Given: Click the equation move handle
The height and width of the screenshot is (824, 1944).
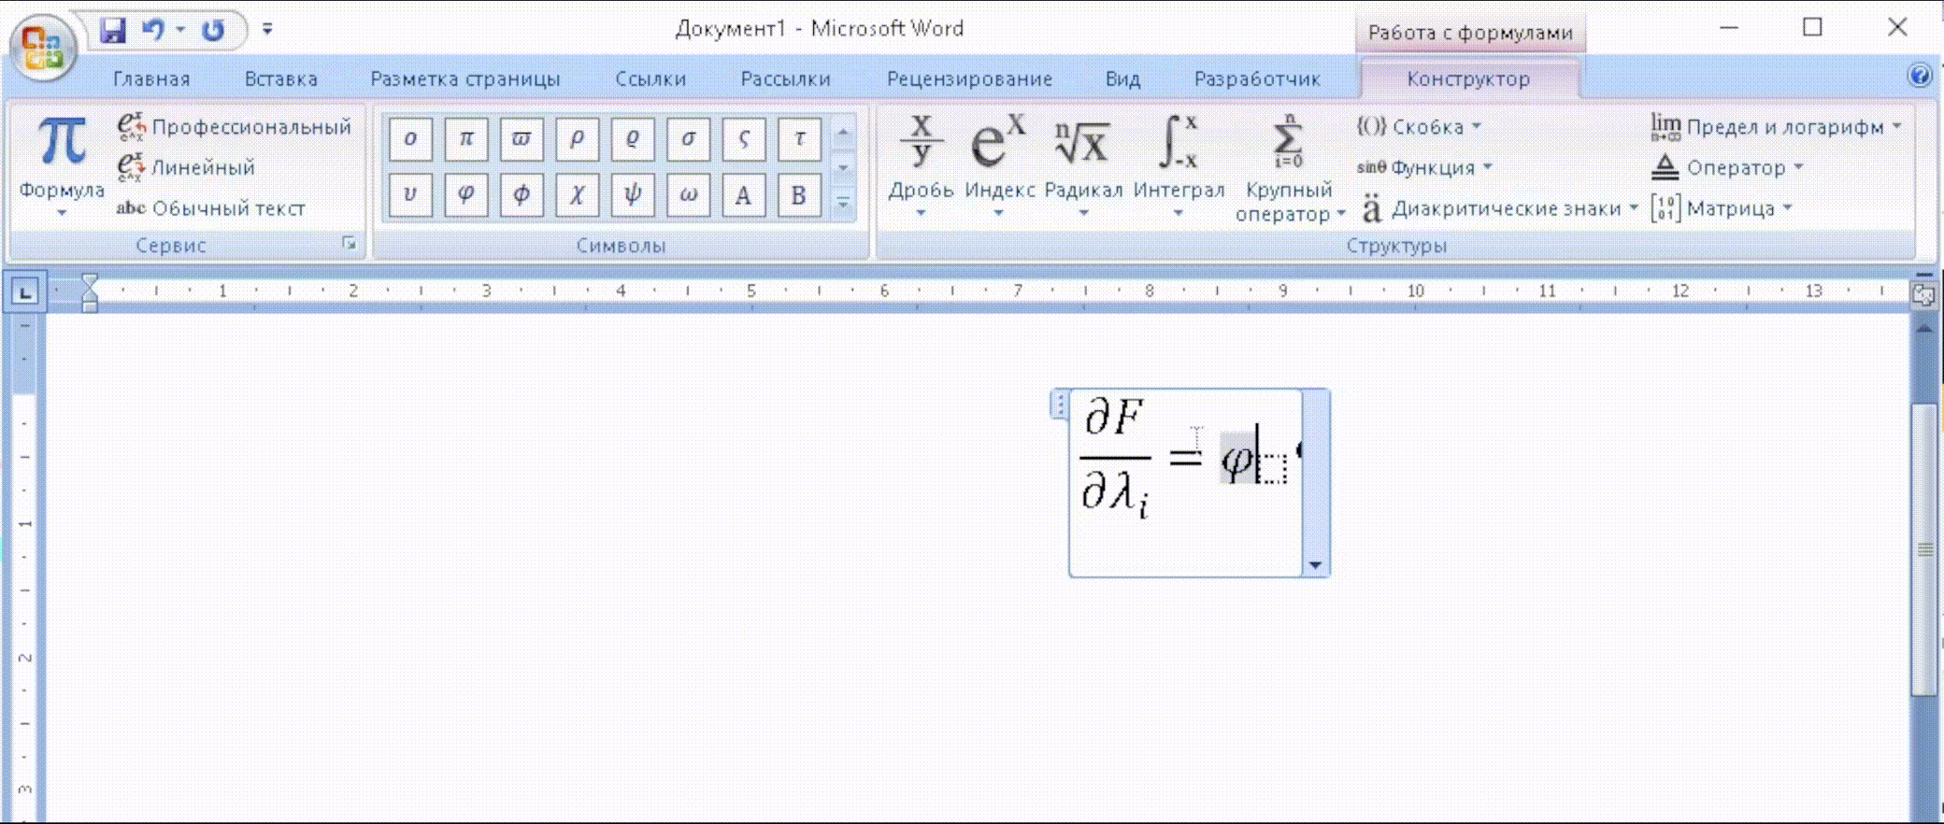Looking at the screenshot, I should [x=1060, y=405].
